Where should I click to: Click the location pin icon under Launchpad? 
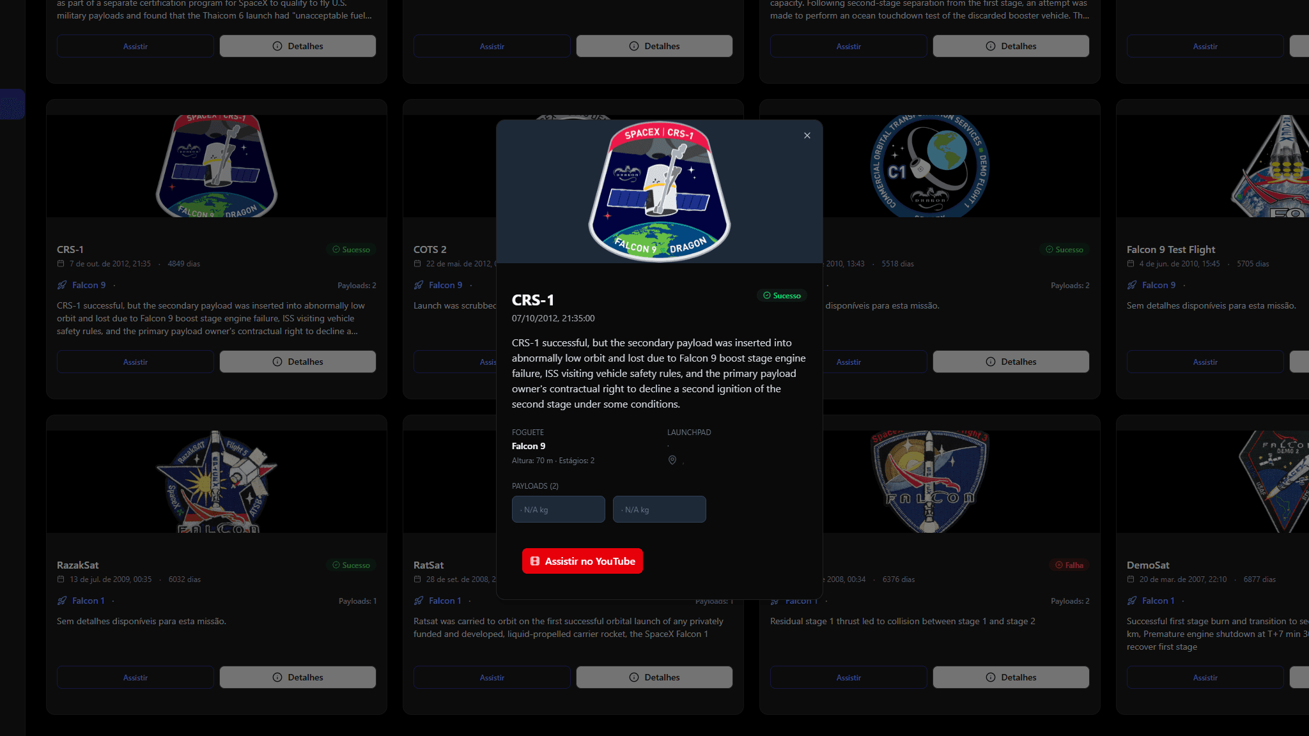[x=672, y=460]
